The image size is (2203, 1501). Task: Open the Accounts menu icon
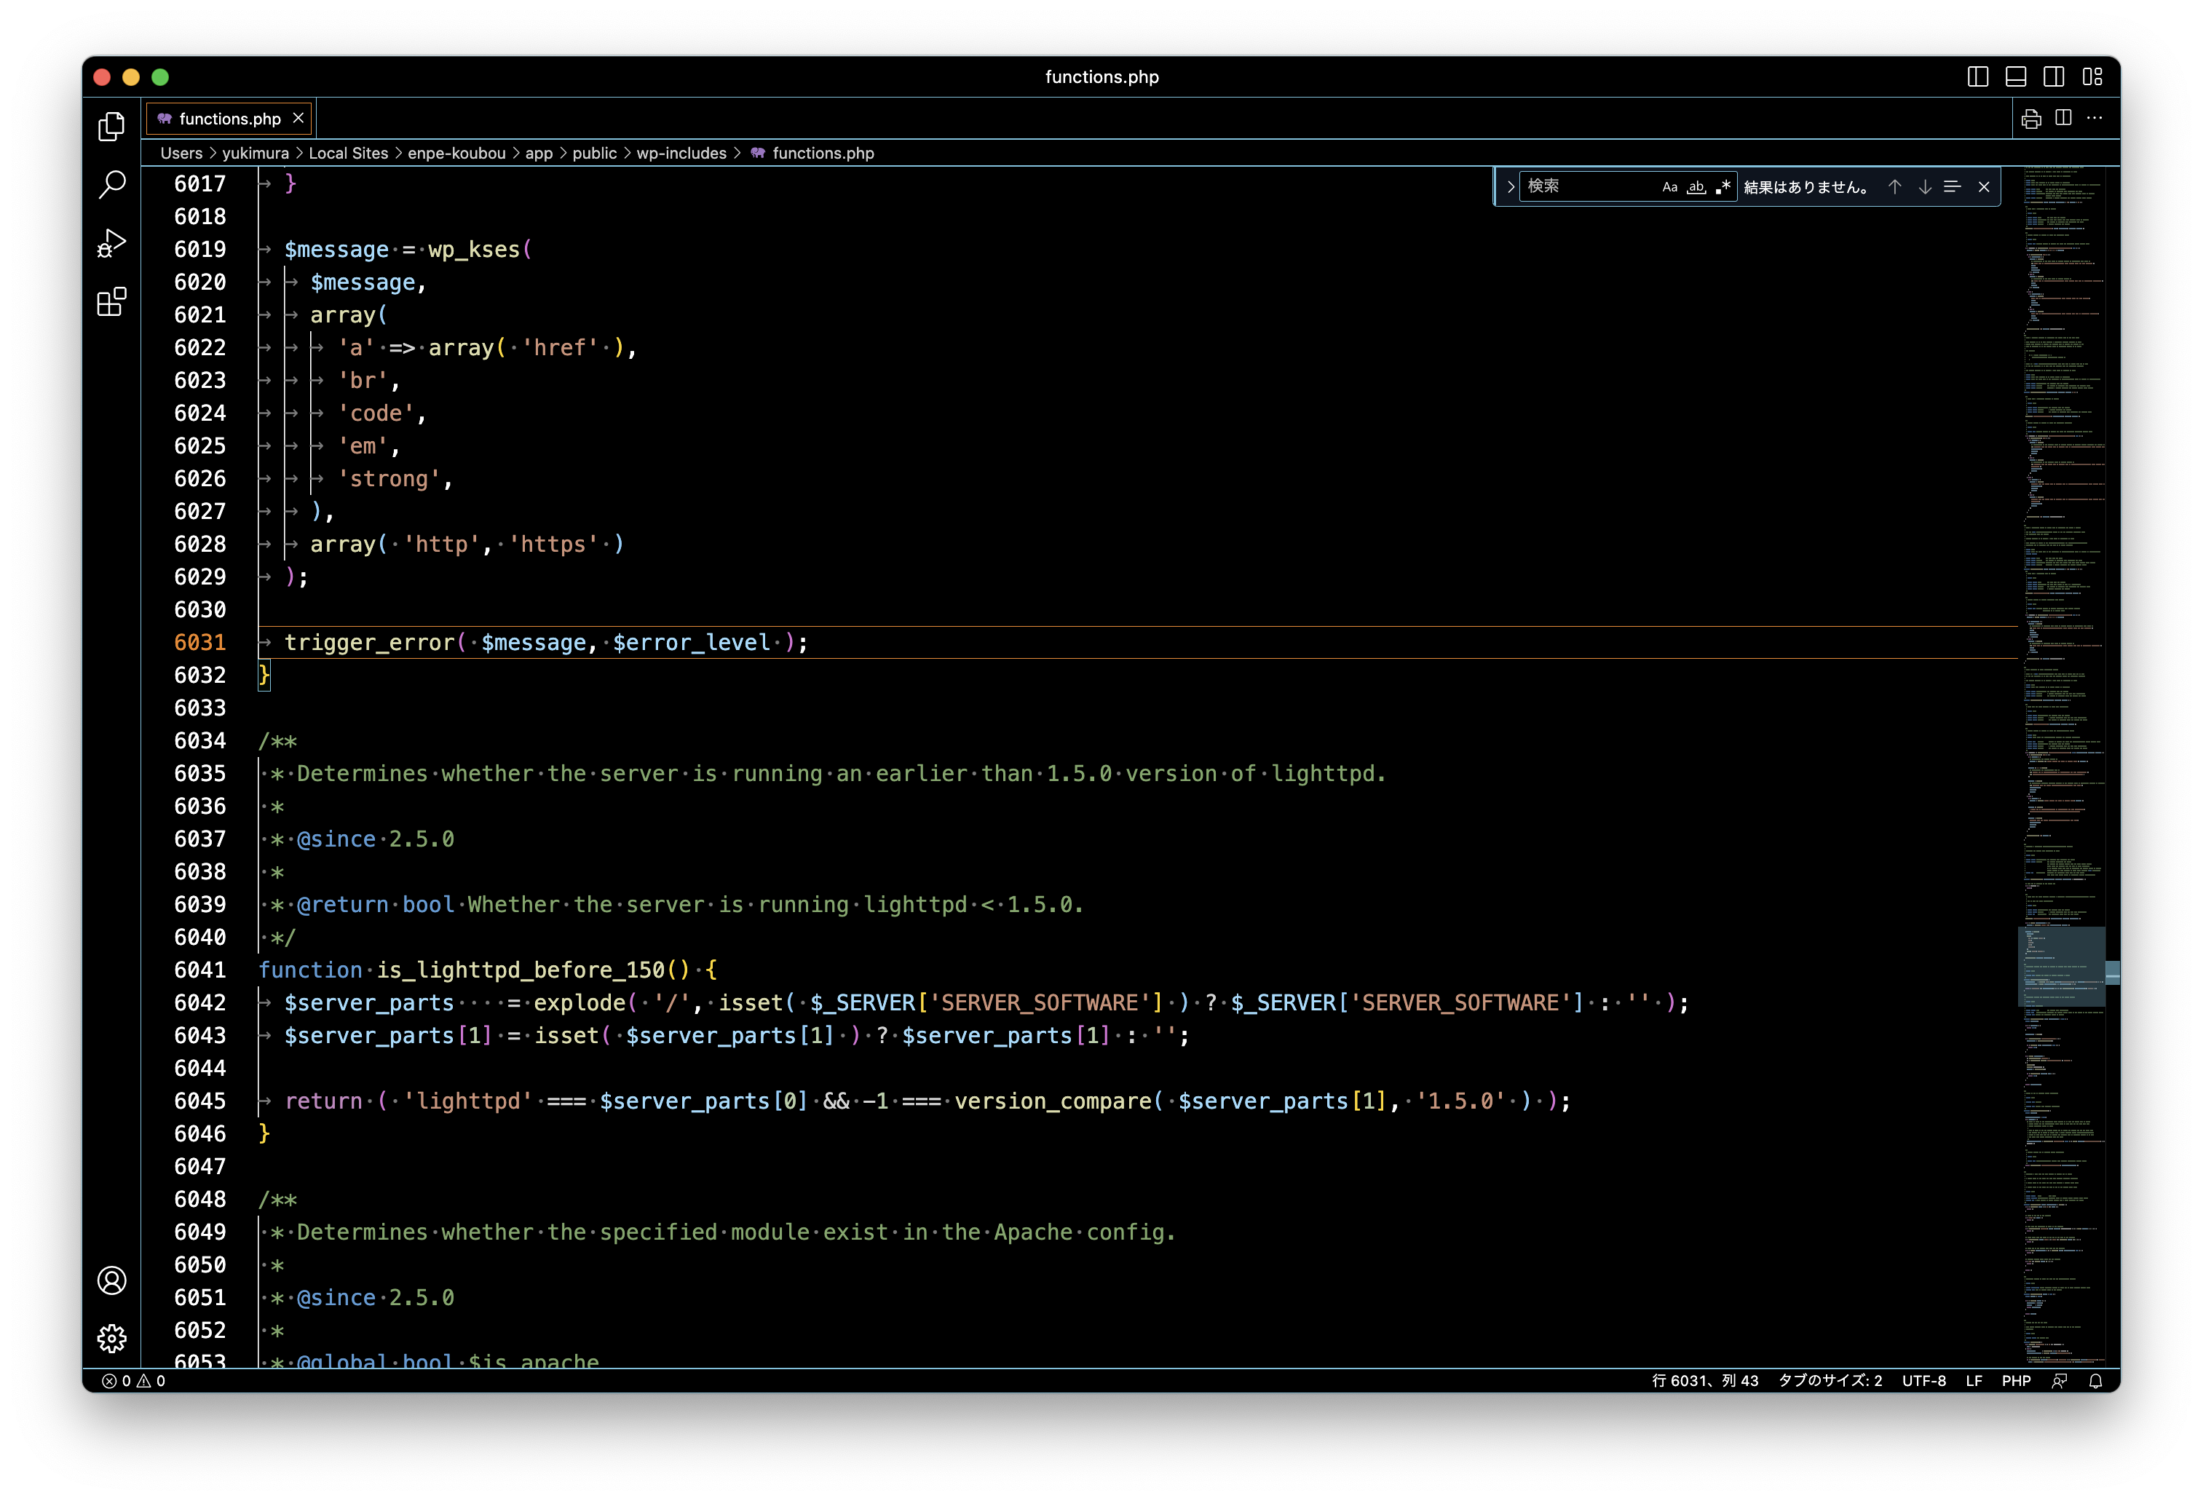point(112,1280)
